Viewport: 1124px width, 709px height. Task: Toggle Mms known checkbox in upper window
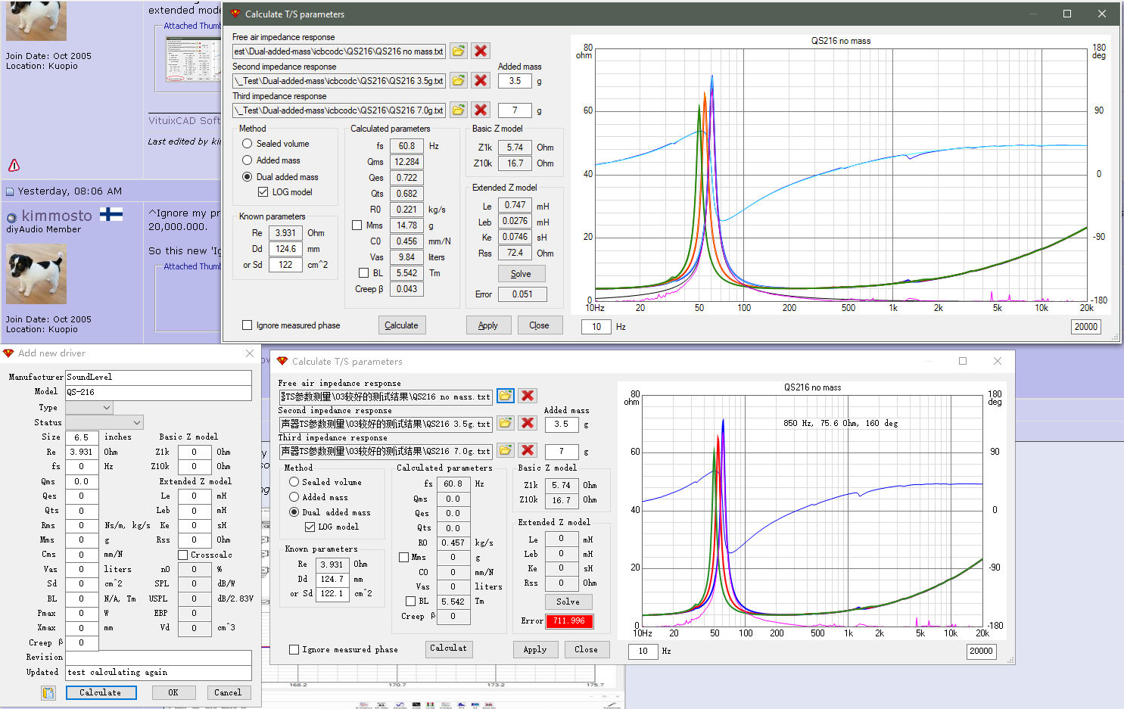coord(357,225)
